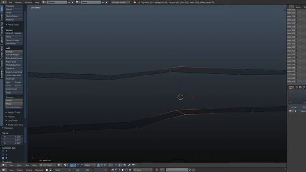Open the Merge dropdown under Remove
Viewport: 306px width, 172px height.
coord(14,104)
